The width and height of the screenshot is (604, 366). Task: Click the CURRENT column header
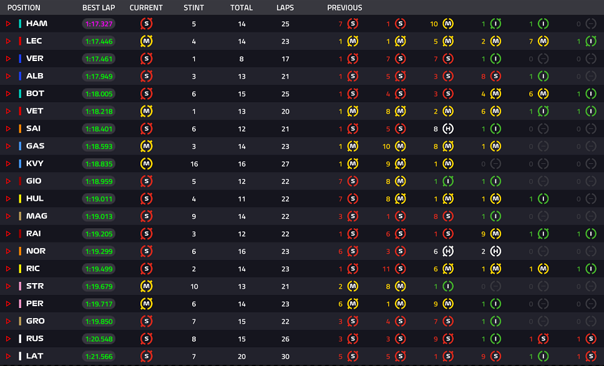[146, 7]
